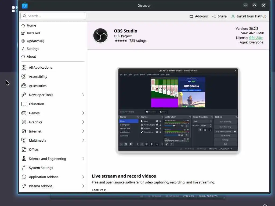The height and width of the screenshot is (206, 275).
Task: Click the Discover shopping bag icon in titlebar
Action: [25, 6]
